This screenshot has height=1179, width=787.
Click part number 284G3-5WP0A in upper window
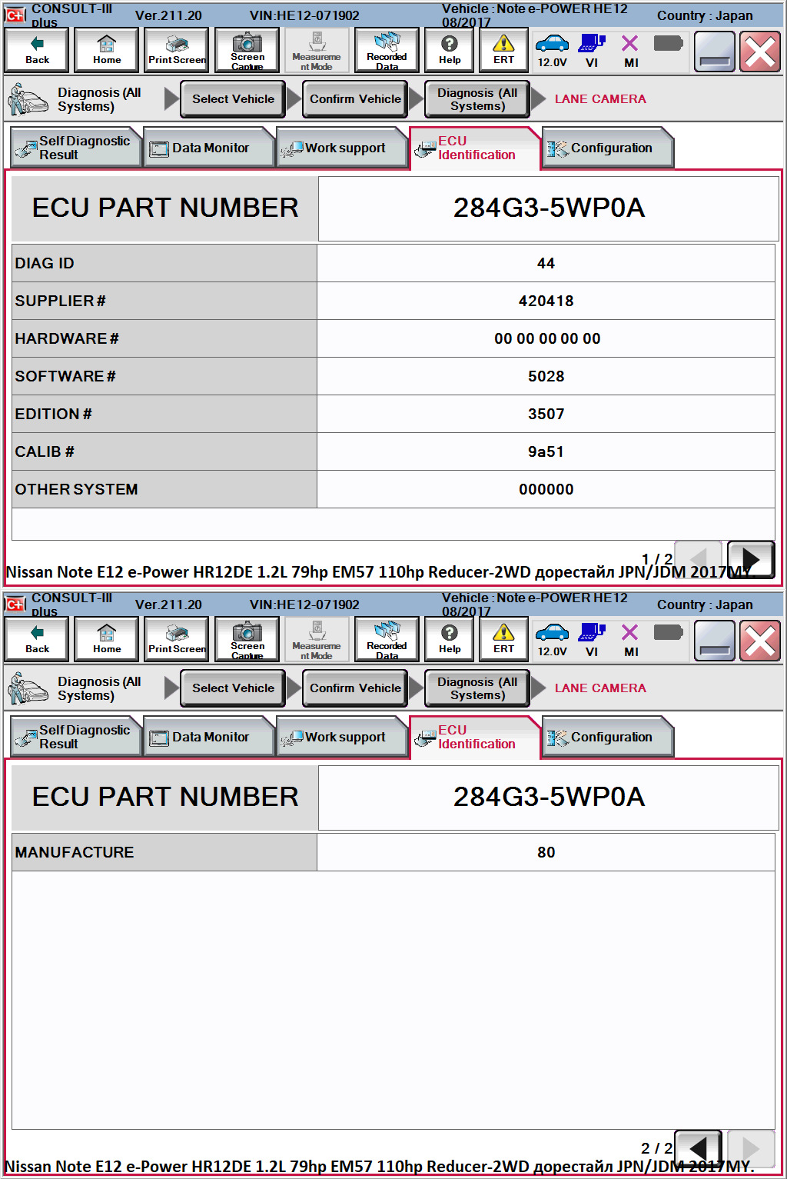[x=549, y=208]
